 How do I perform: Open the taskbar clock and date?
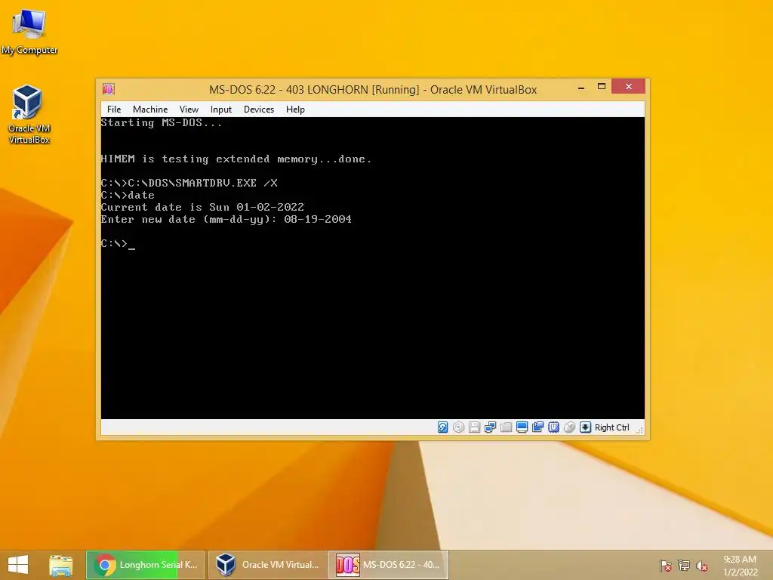pyautogui.click(x=740, y=566)
